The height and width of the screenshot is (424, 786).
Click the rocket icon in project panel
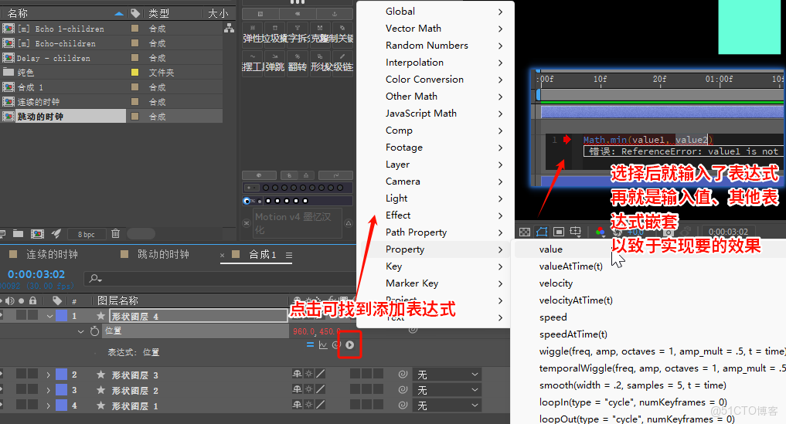pos(56,233)
